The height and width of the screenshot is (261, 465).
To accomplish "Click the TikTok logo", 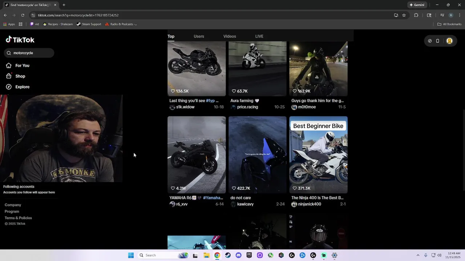I will [x=20, y=40].
